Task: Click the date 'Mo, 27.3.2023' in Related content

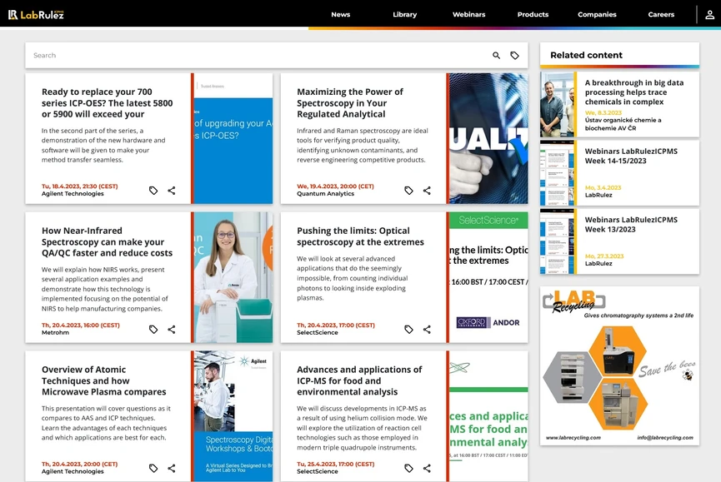Action: click(x=604, y=256)
